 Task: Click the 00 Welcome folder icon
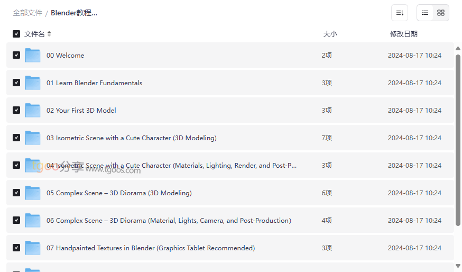click(x=33, y=55)
